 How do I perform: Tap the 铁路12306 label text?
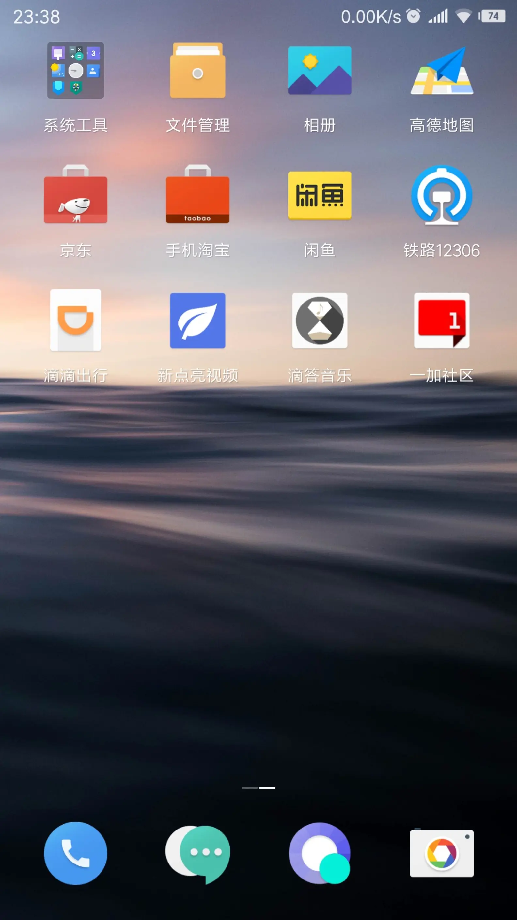point(442,250)
